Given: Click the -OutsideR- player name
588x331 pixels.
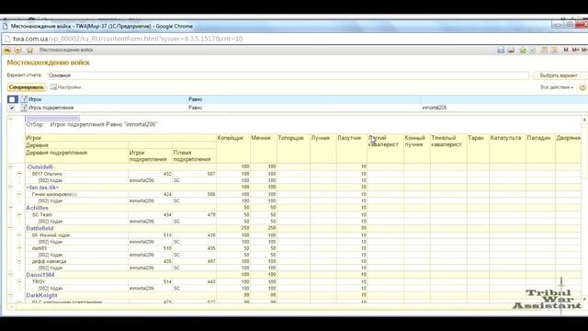Looking at the screenshot, I should point(40,166).
